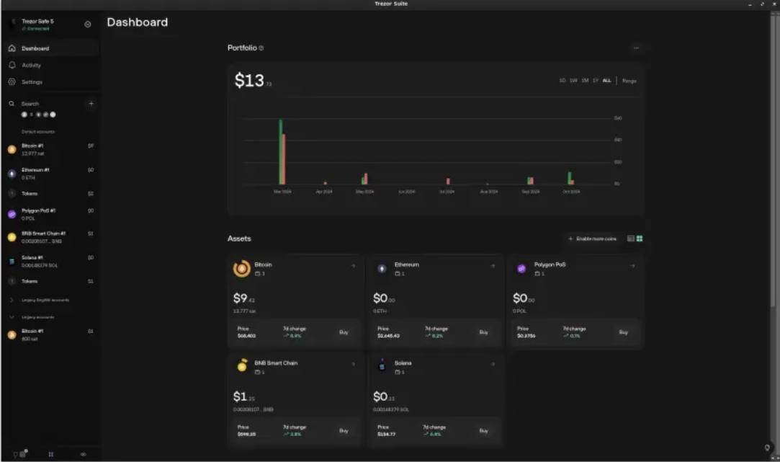Image resolution: width=780 pixels, height=462 pixels.
Task: Expand Legacy SegWit accounts section
Action: coord(12,300)
